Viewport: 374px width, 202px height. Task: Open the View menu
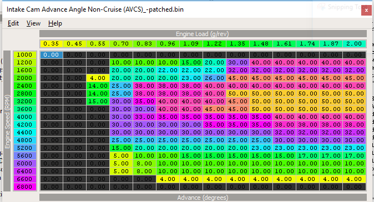click(x=33, y=23)
